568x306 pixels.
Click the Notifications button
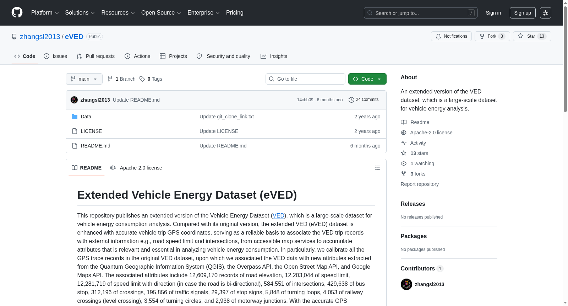[452, 36]
